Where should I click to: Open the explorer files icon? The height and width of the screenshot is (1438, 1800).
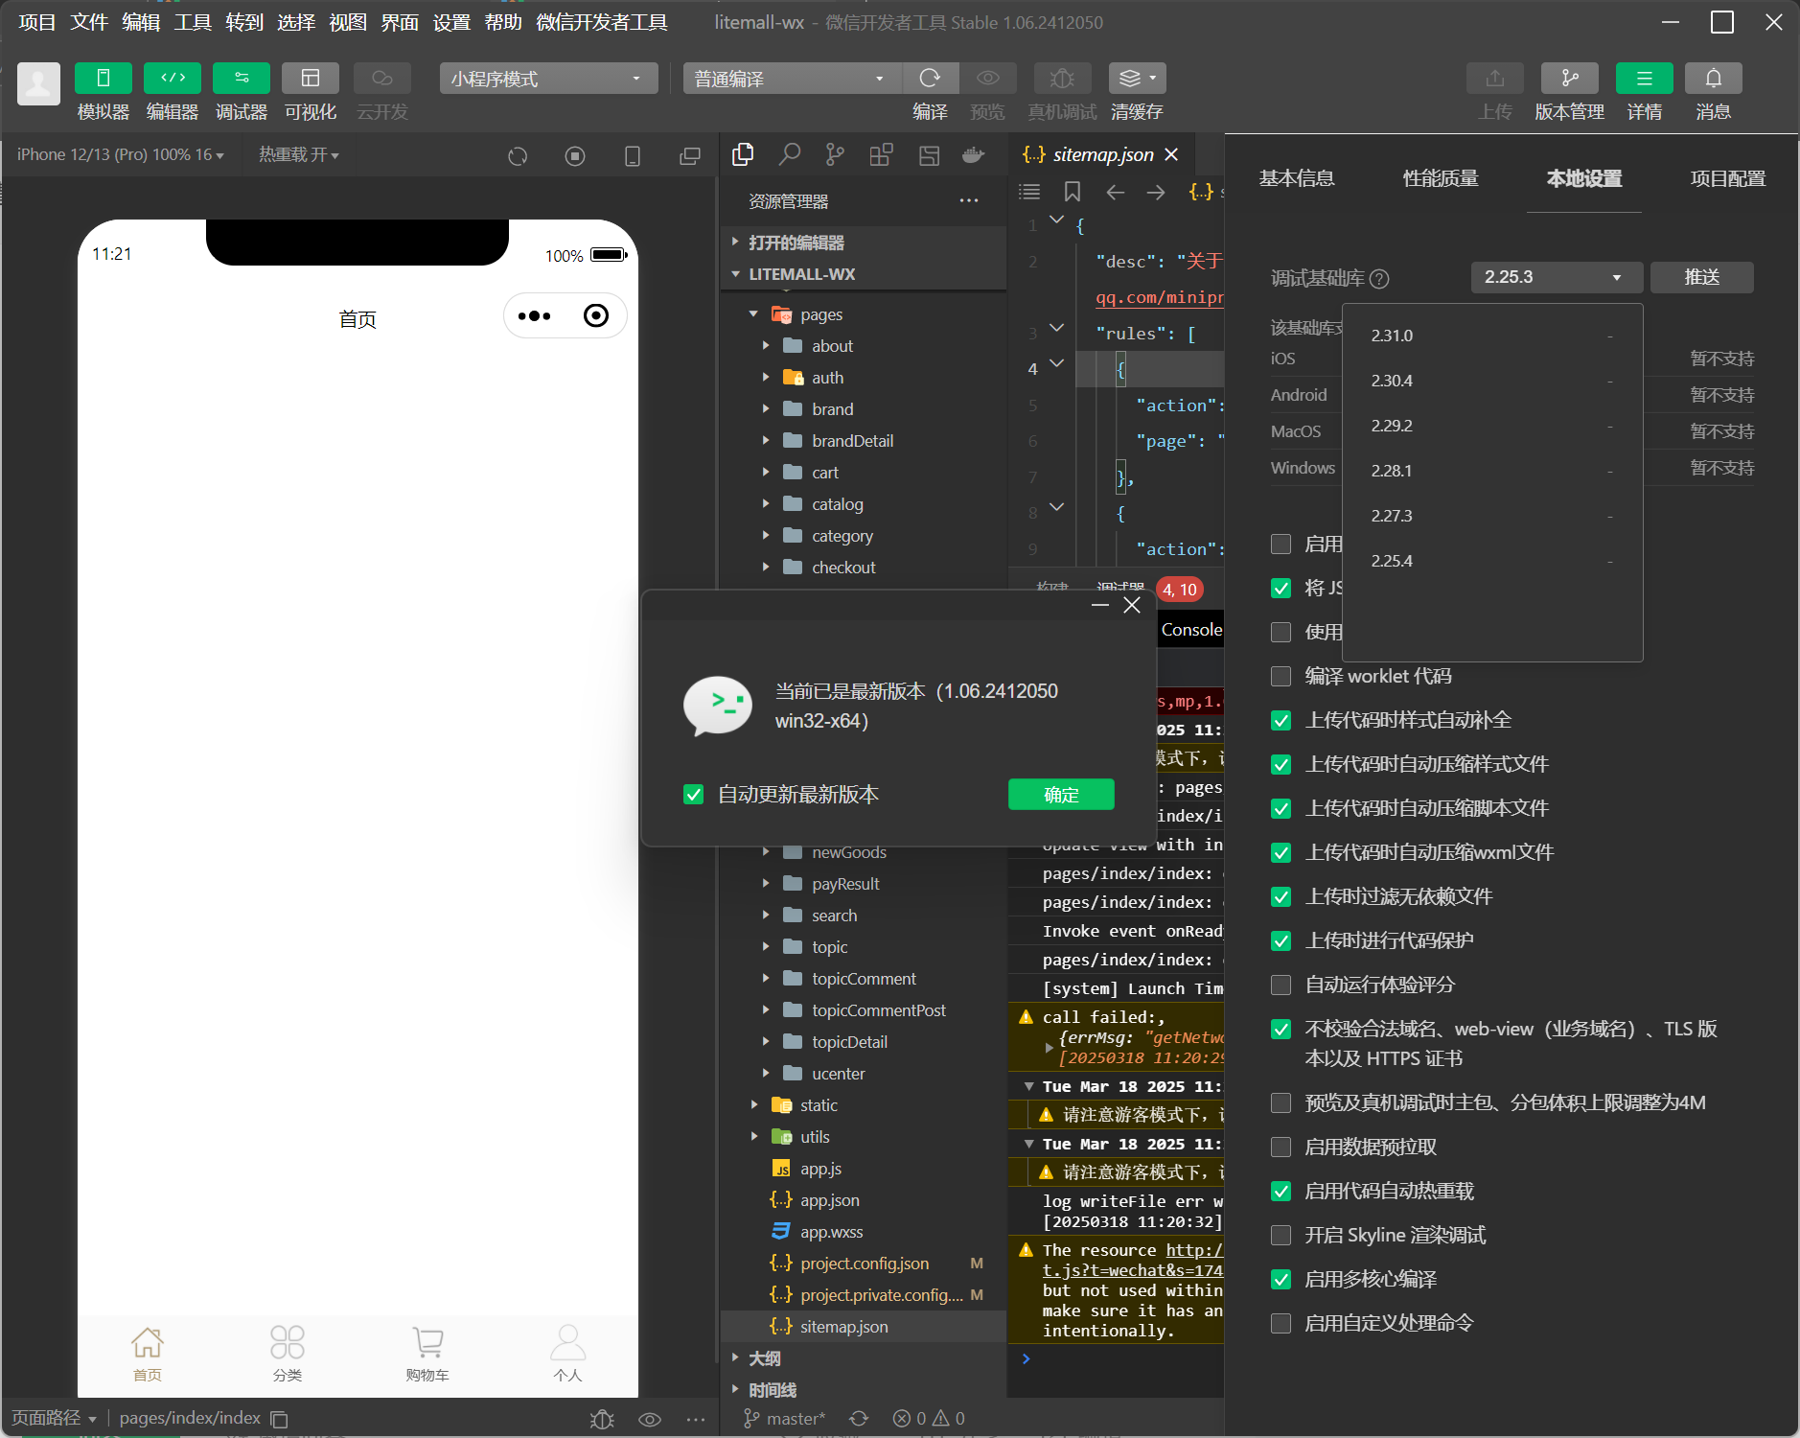click(x=743, y=154)
